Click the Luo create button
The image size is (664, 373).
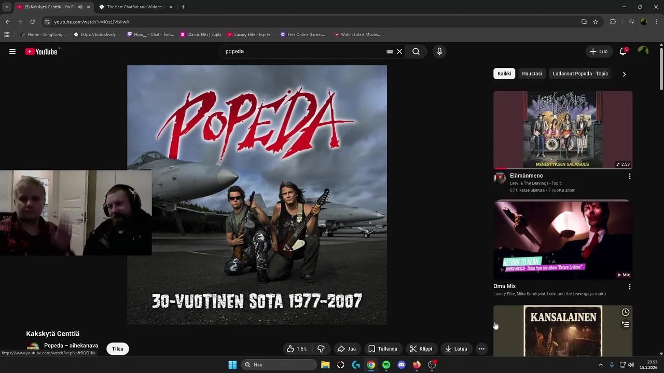(599, 51)
